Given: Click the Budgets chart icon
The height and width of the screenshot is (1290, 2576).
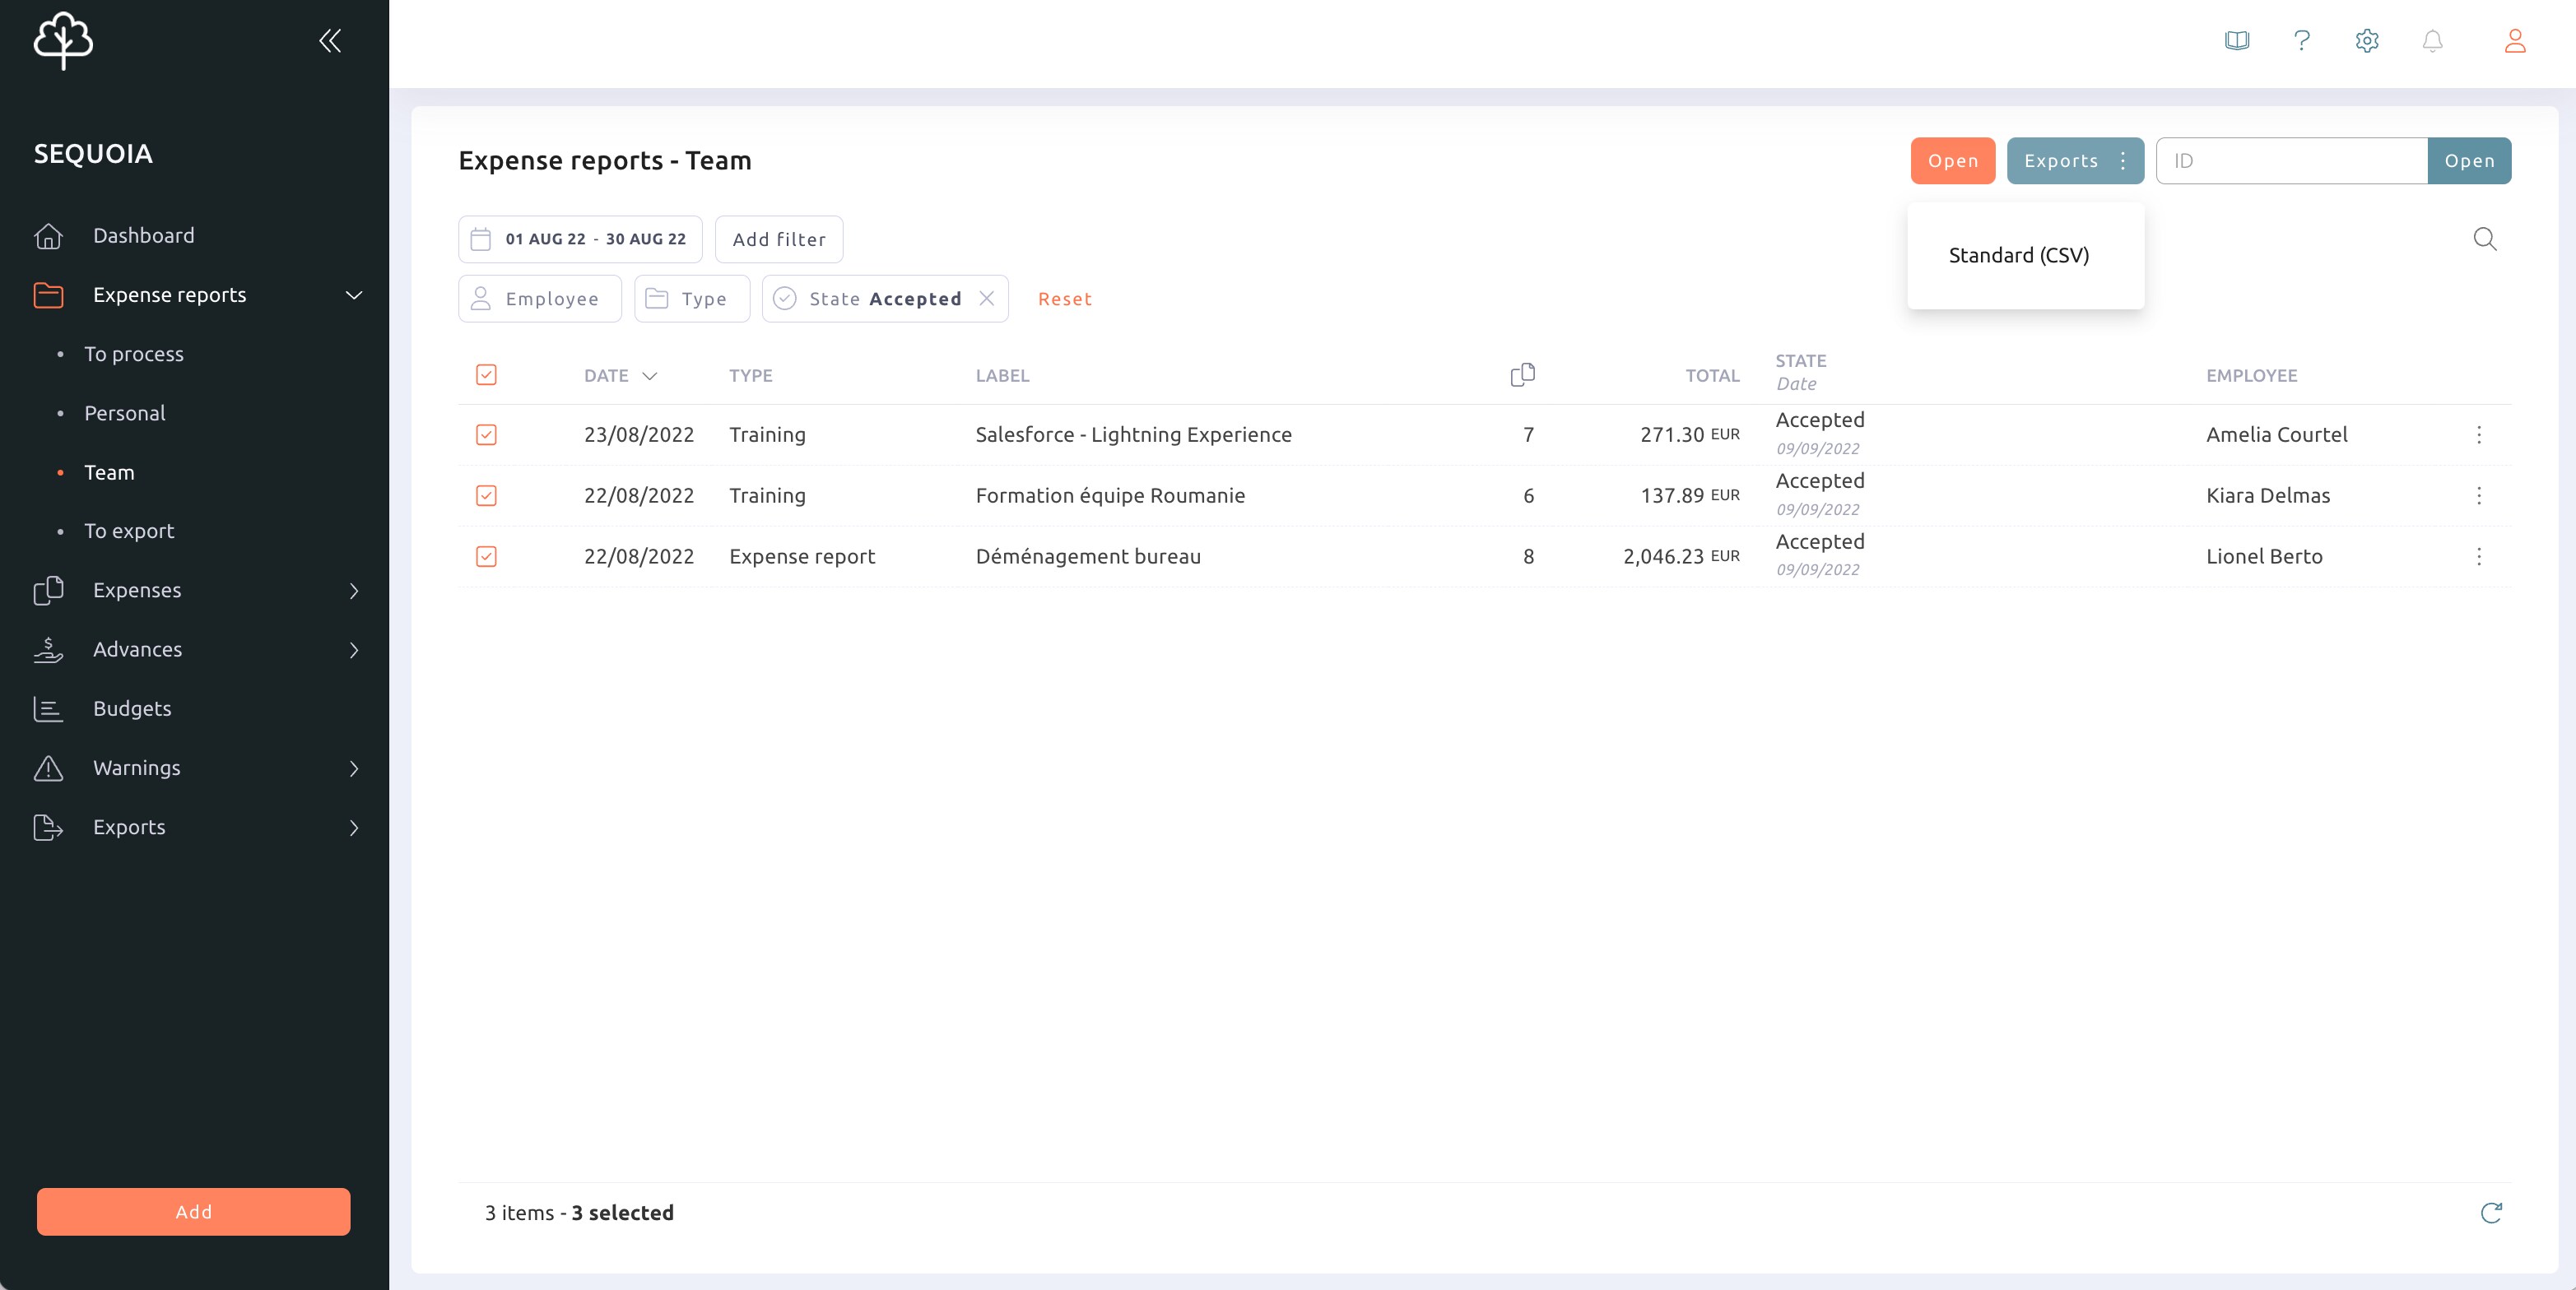Looking at the screenshot, I should [48, 709].
